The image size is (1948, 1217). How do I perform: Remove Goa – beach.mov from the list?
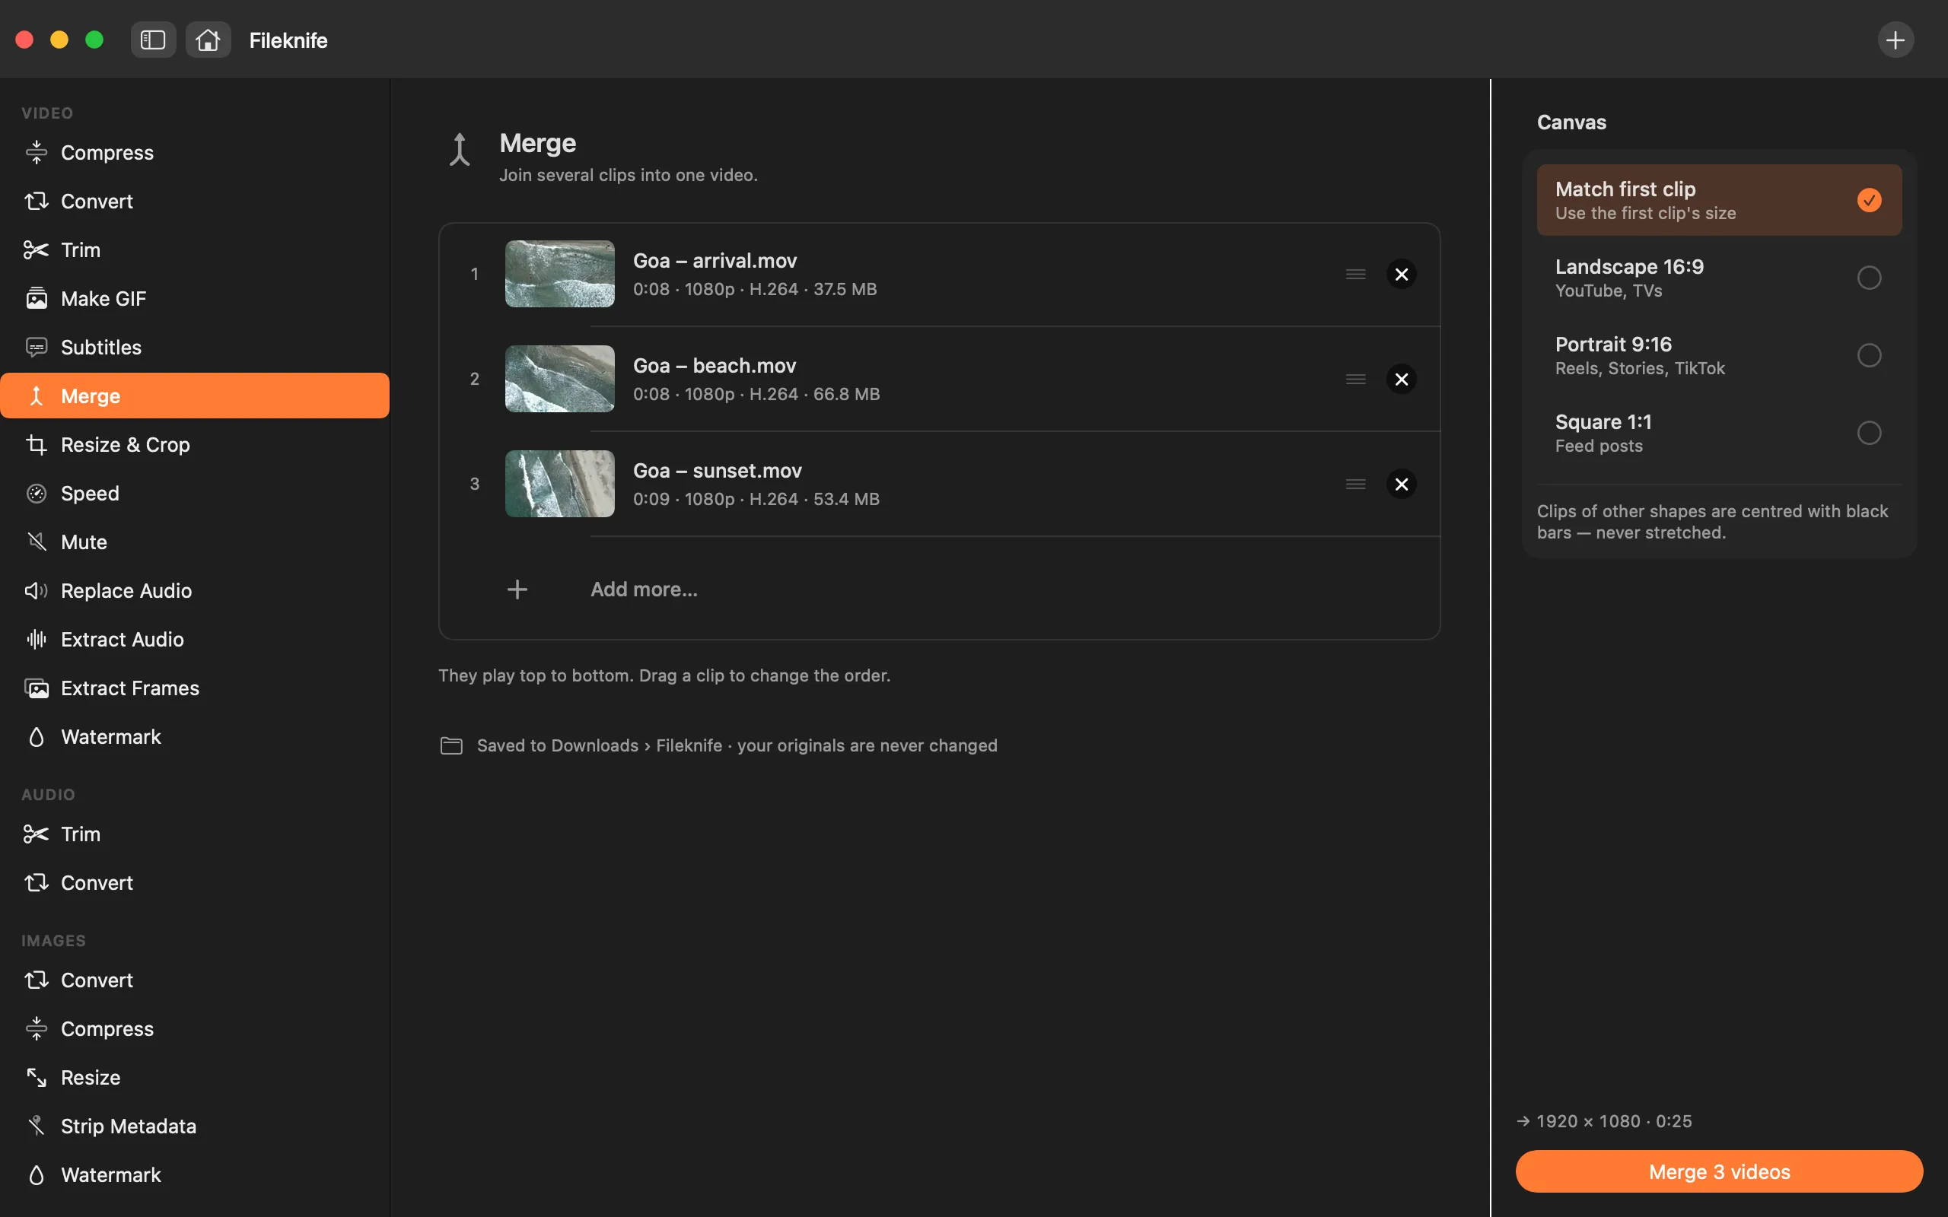coord(1402,379)
